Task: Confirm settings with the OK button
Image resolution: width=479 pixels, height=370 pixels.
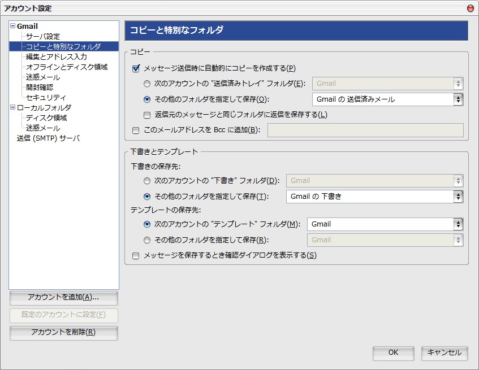Action: (x=393, y=353)
